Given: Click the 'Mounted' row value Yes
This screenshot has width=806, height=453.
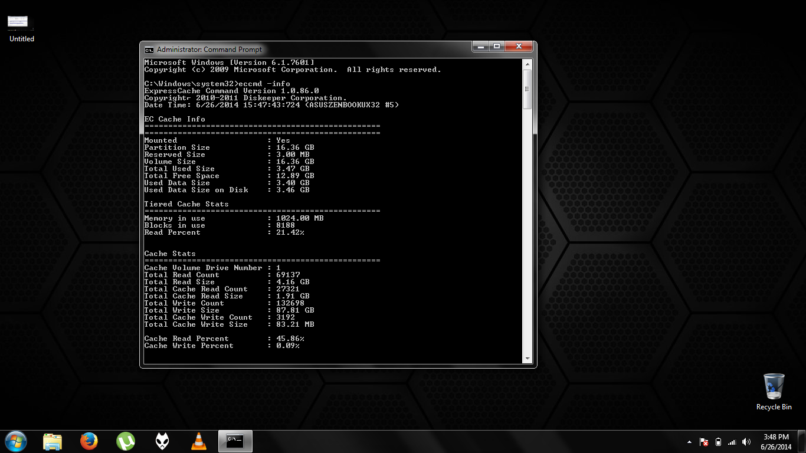Looking at the screenshot, I should point(283,140).
